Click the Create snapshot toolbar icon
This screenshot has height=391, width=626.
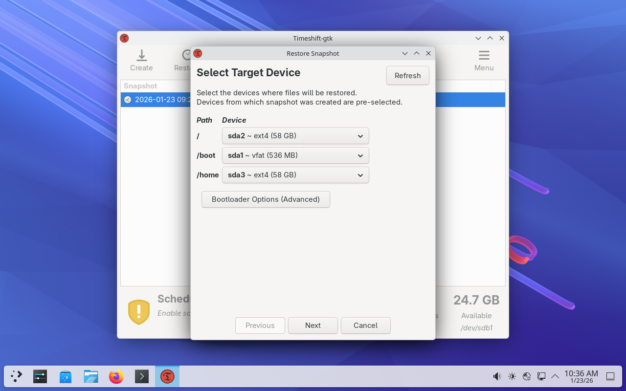[x=141, y=61]
